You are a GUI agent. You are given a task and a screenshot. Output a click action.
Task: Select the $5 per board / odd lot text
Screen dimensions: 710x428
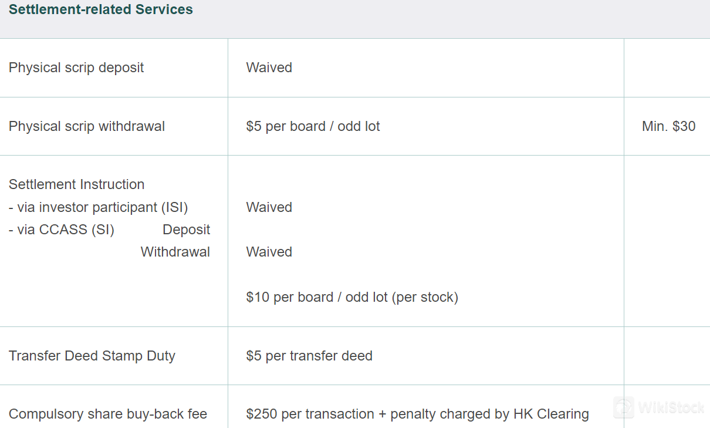tap(313, 126)
